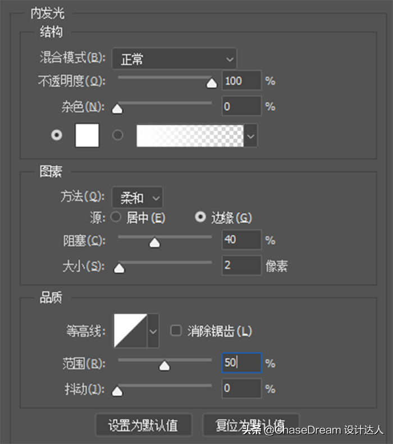393x444 pixels.
Task: Click the 不透明度 opacity slider handle
Action: tap(212, 84)
